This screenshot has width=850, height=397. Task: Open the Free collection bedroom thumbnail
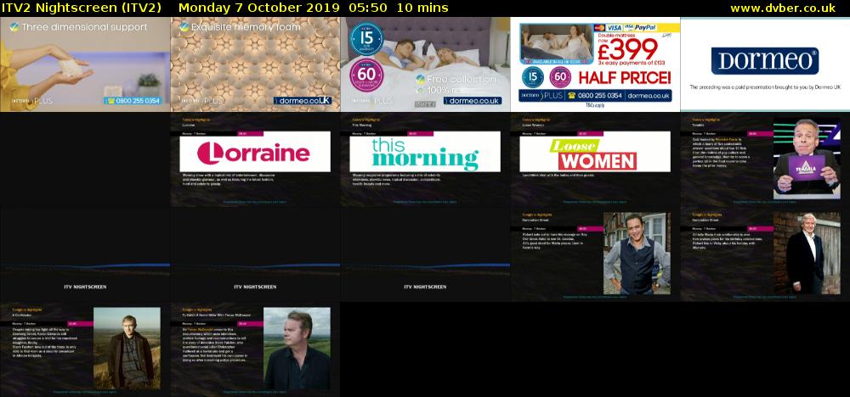425,64
